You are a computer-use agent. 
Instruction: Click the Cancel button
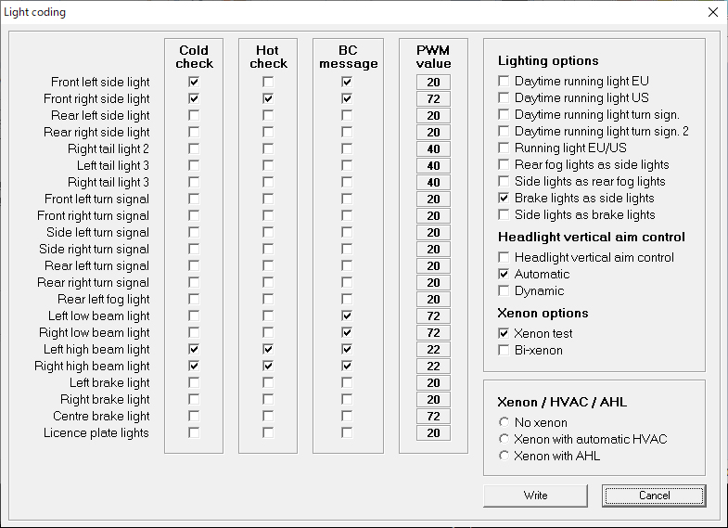654,496
